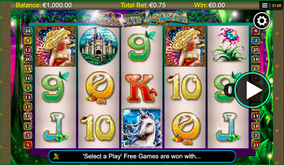Viewport: 284px width, 165px height.
Task: Click the castle scatter symbol
Action: pos(99,46)
